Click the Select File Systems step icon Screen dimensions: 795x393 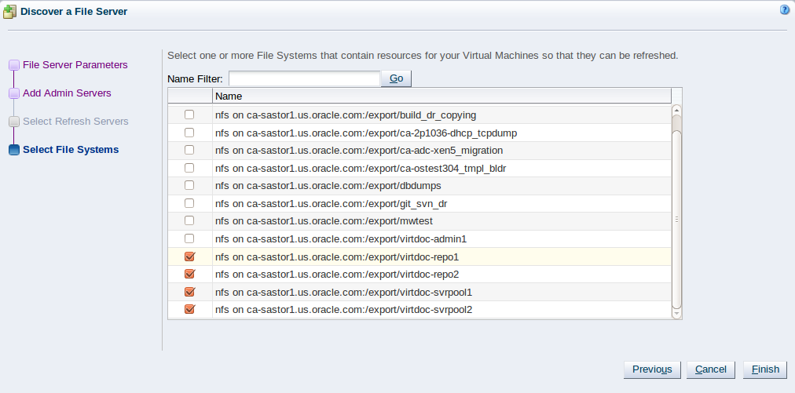14,150
